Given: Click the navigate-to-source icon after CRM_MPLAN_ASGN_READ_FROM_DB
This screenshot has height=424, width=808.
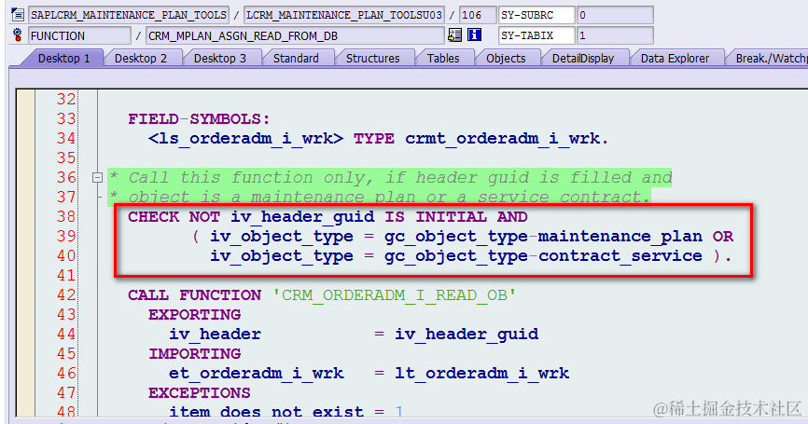Looking at the screenshot, I should click(454, 35).
